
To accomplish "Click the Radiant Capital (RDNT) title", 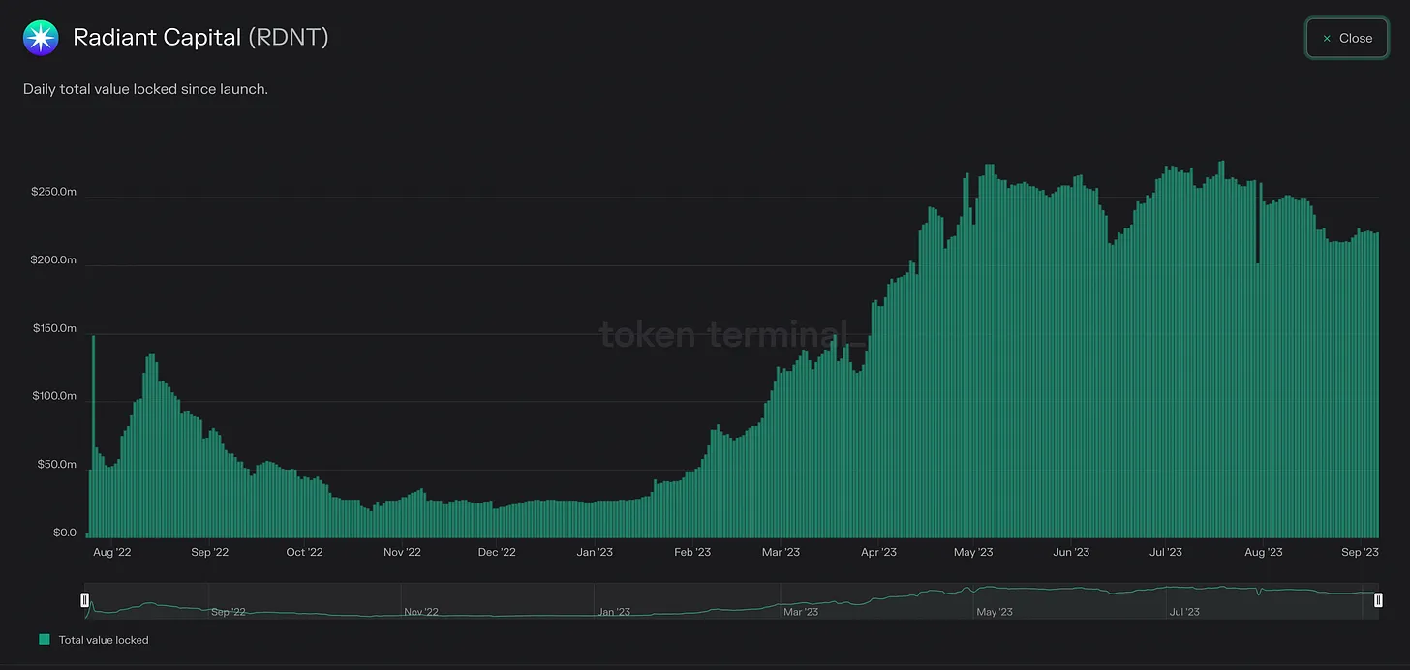I will (200, 39).
